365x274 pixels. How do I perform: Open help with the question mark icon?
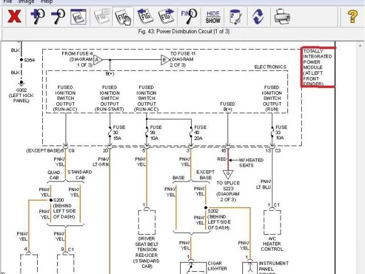tap(352, 17)
